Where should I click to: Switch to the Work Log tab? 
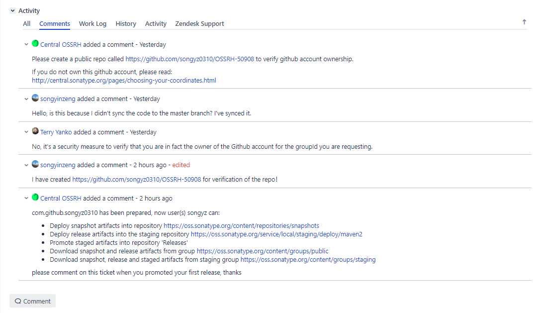92,24
